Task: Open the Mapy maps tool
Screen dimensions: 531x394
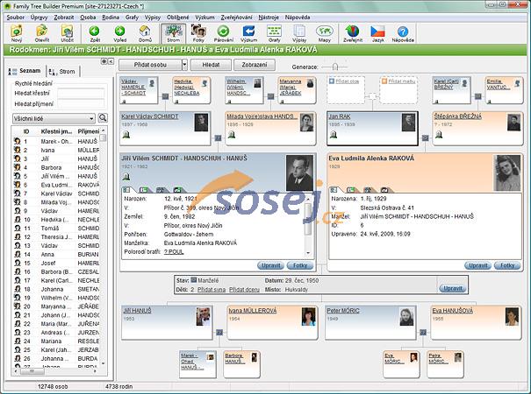Action: tap(325, 34)
